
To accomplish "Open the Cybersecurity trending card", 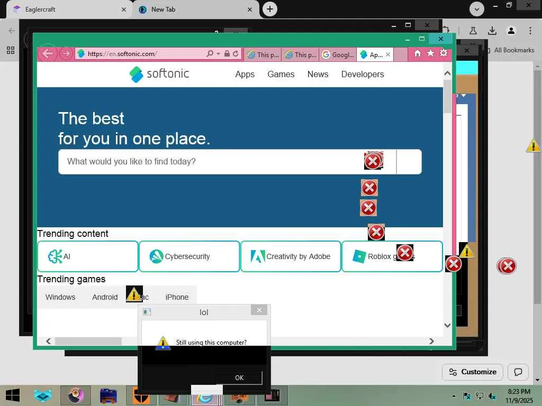I will (189, 256).
